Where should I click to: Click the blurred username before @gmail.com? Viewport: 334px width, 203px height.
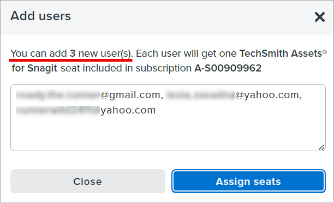(x=58, y=95)
